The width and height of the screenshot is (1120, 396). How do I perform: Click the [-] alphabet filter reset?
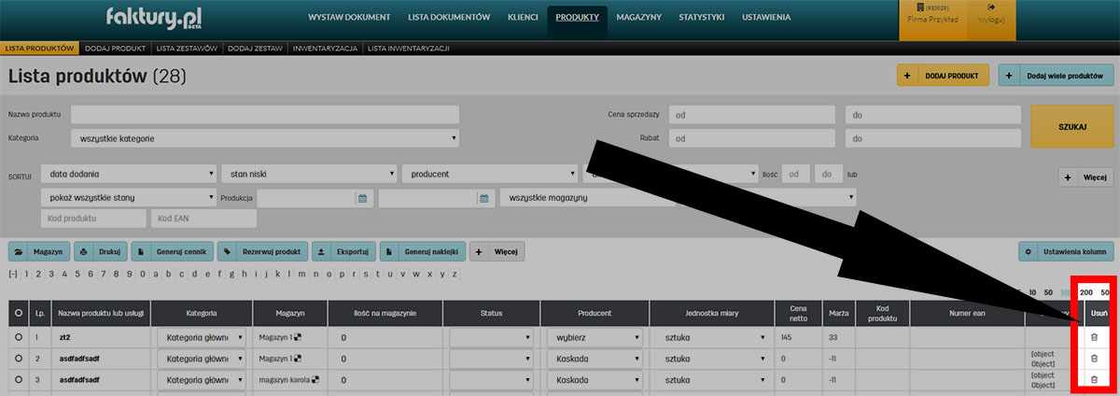pyautogui.click(x=13, y=274)
